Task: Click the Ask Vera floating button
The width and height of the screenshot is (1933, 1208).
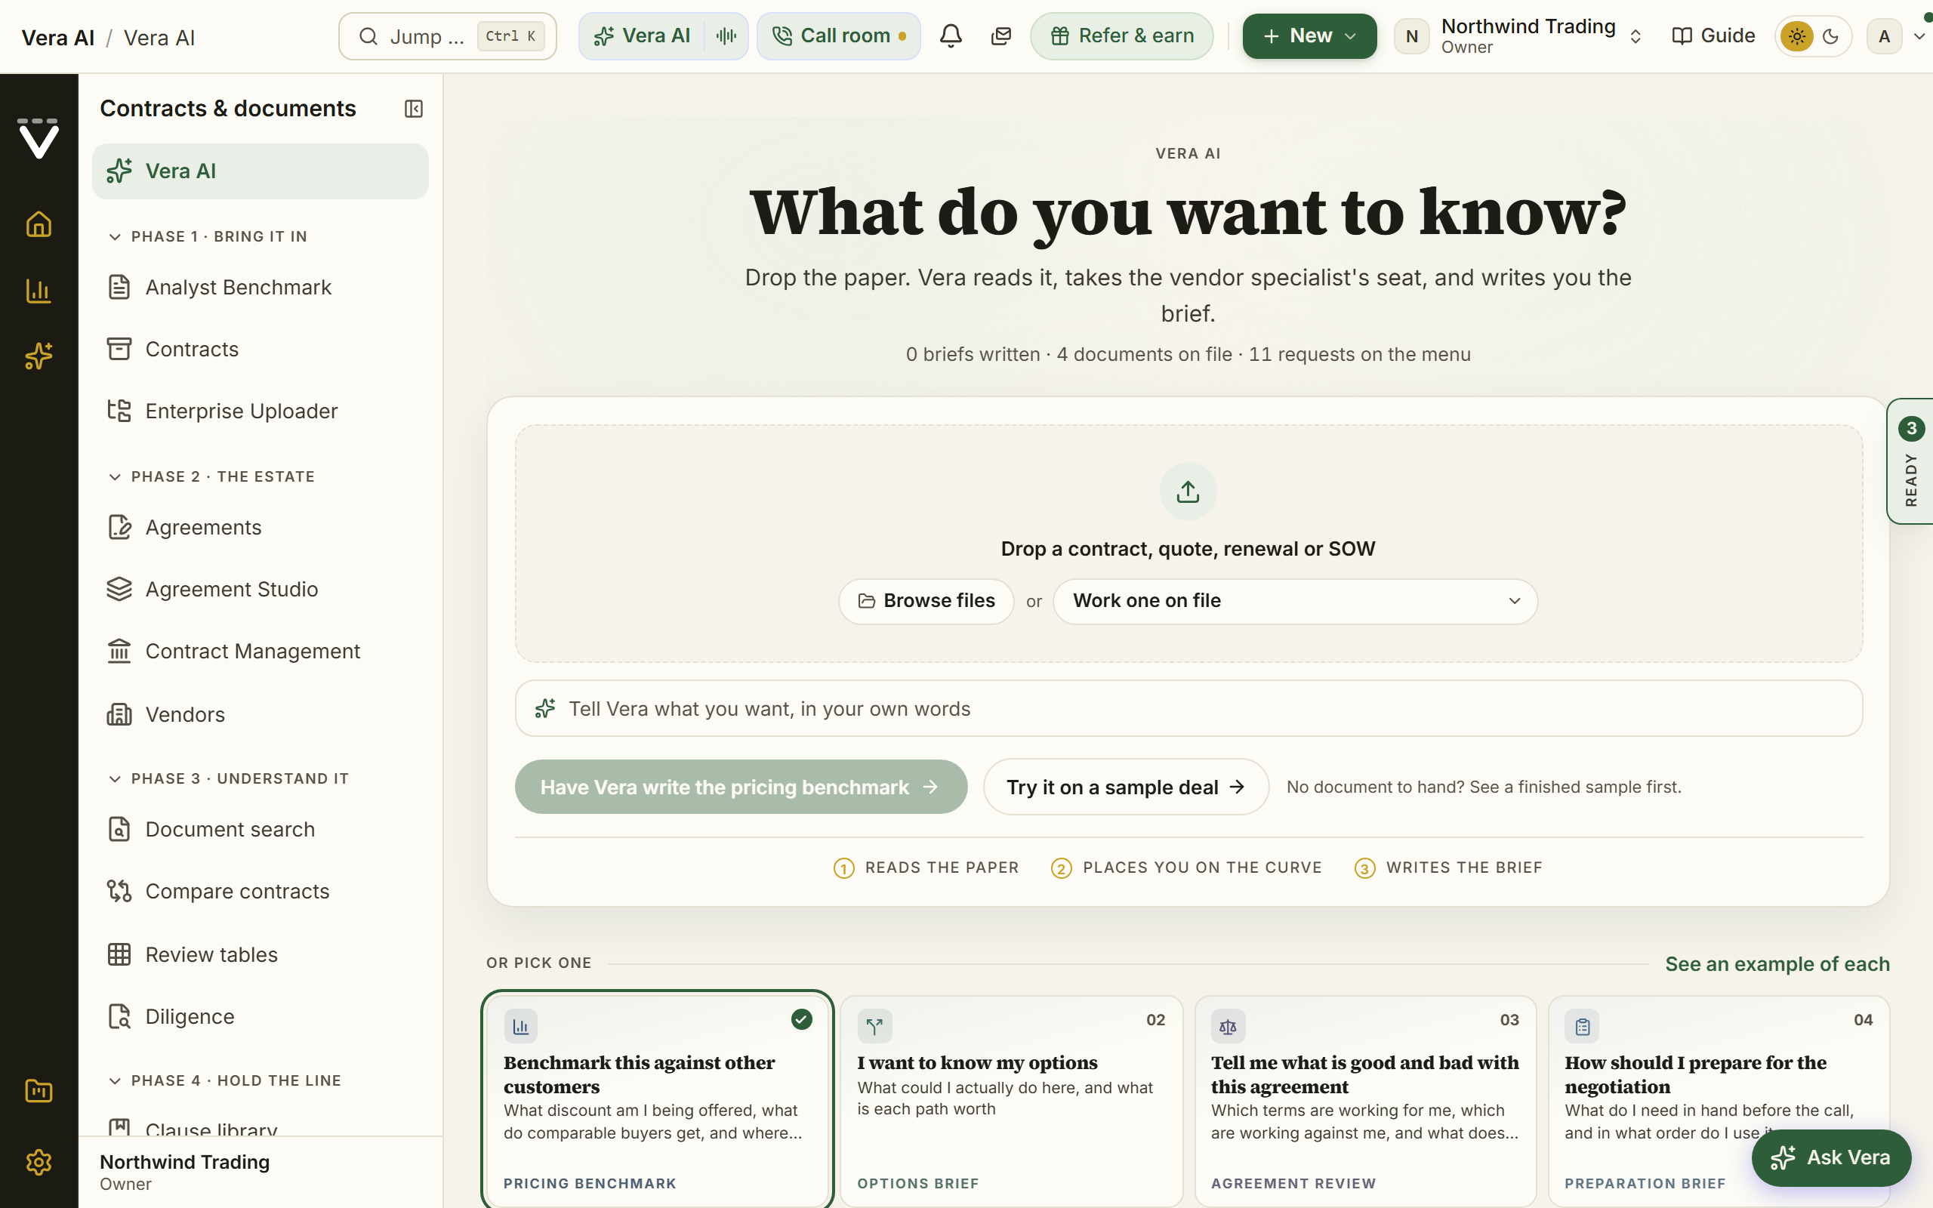Action: coord(1831,1157)
